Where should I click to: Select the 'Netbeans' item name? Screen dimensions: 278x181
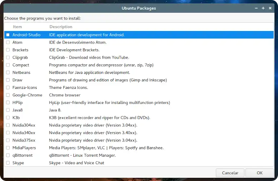21,72
